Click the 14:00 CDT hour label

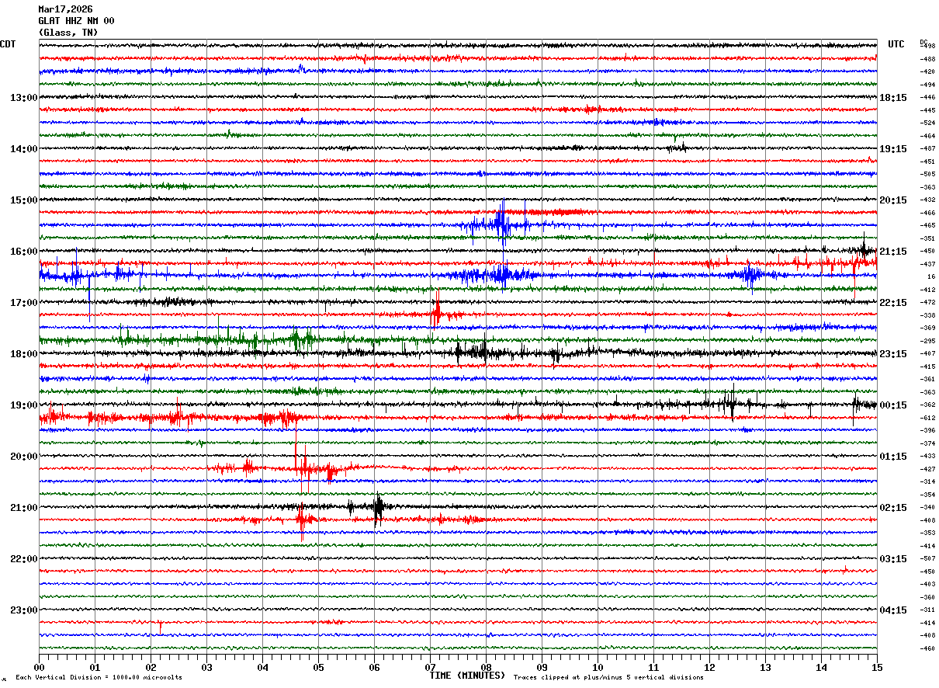pyautogui.click(x=23, y=149)
